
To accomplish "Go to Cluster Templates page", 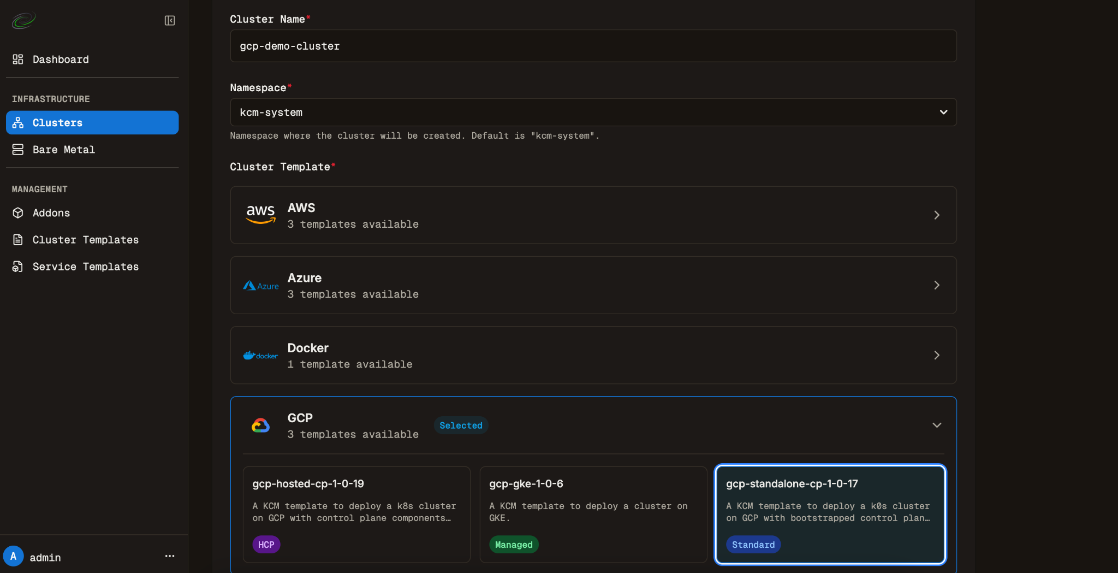I will 85,240.
